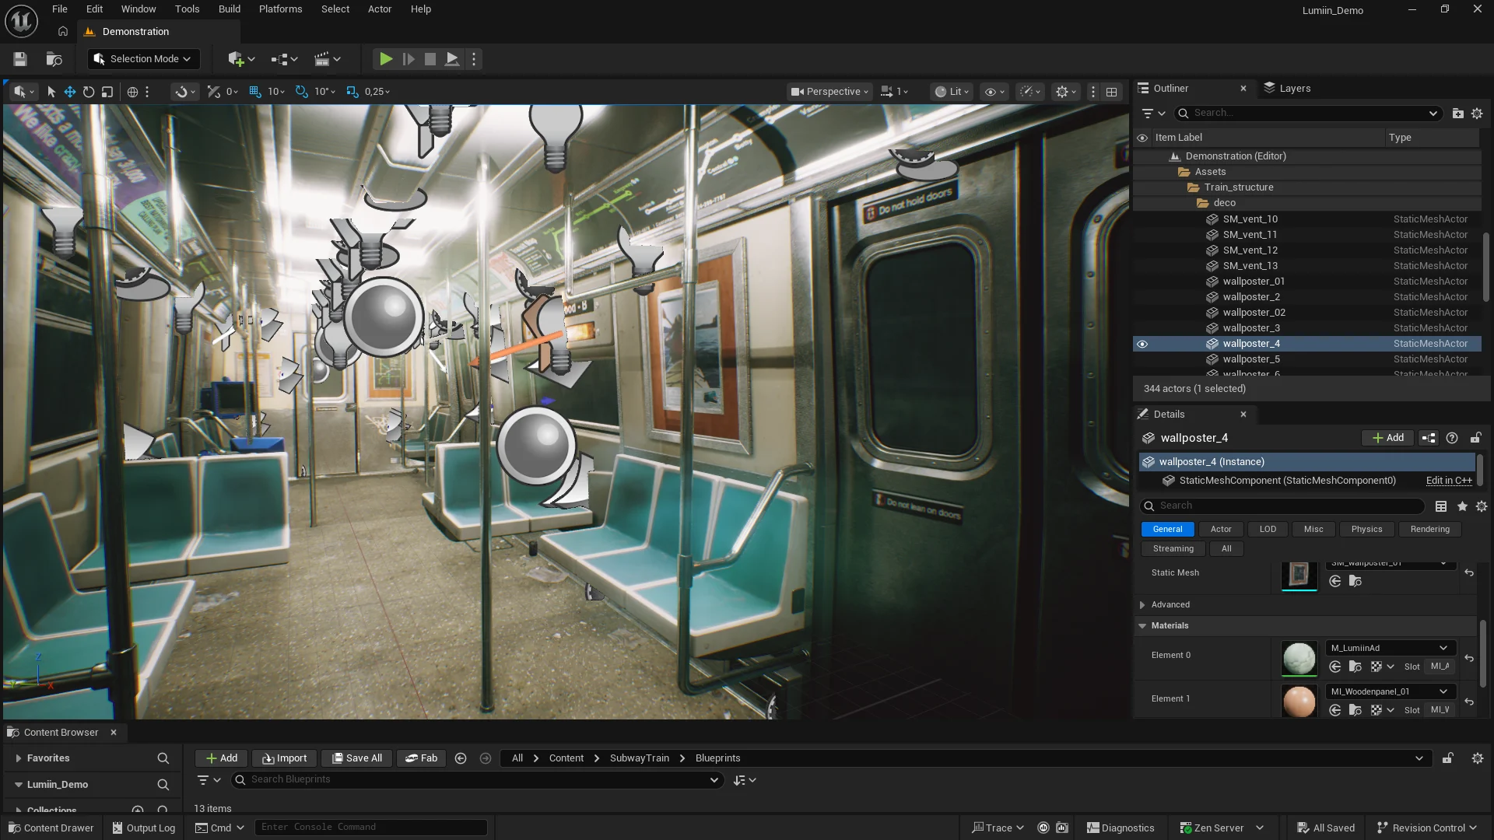Viewport: 1494px width, 840px height.
Task: Browse to Static Mesh asset in Content Browser
Action: coord(1355,582)
